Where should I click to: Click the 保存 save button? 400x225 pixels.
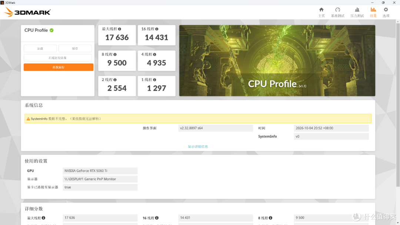pos(75,48)
